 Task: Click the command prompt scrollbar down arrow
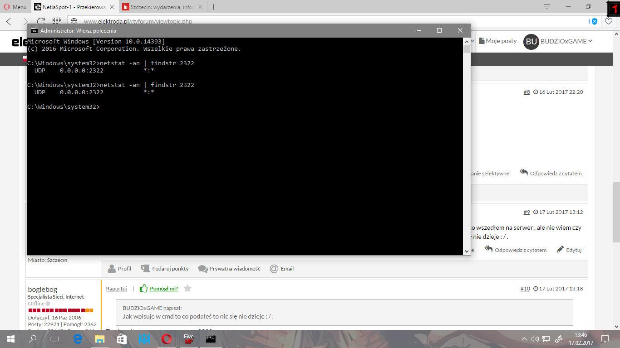(x=467, y=251)
